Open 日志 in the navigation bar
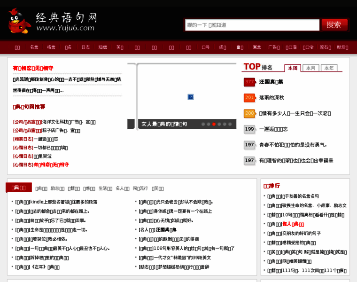This screenshot has width=357, height=282. click(x=85, y=47)
